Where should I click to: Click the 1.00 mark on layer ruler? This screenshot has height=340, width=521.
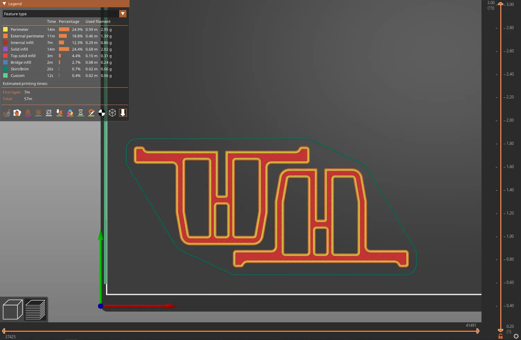[x=510, y=236]
